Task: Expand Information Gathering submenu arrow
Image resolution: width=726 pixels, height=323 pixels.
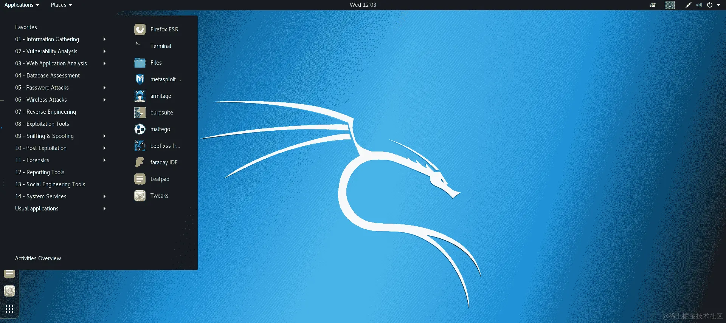Action: coord(104,39)
